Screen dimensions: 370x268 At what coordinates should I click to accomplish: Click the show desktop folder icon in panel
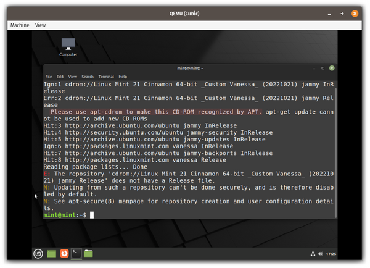click(51, 253)
